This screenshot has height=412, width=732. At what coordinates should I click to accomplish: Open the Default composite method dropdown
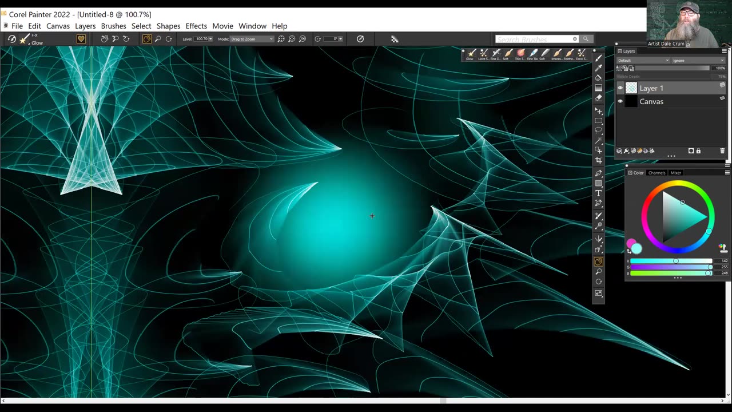[643, 60]
